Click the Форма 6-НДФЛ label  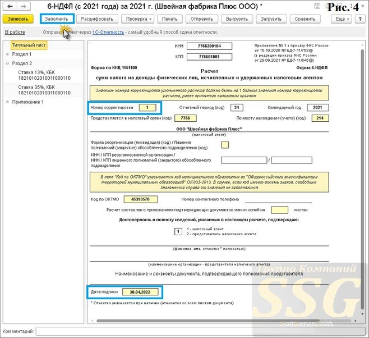[312, 68]
